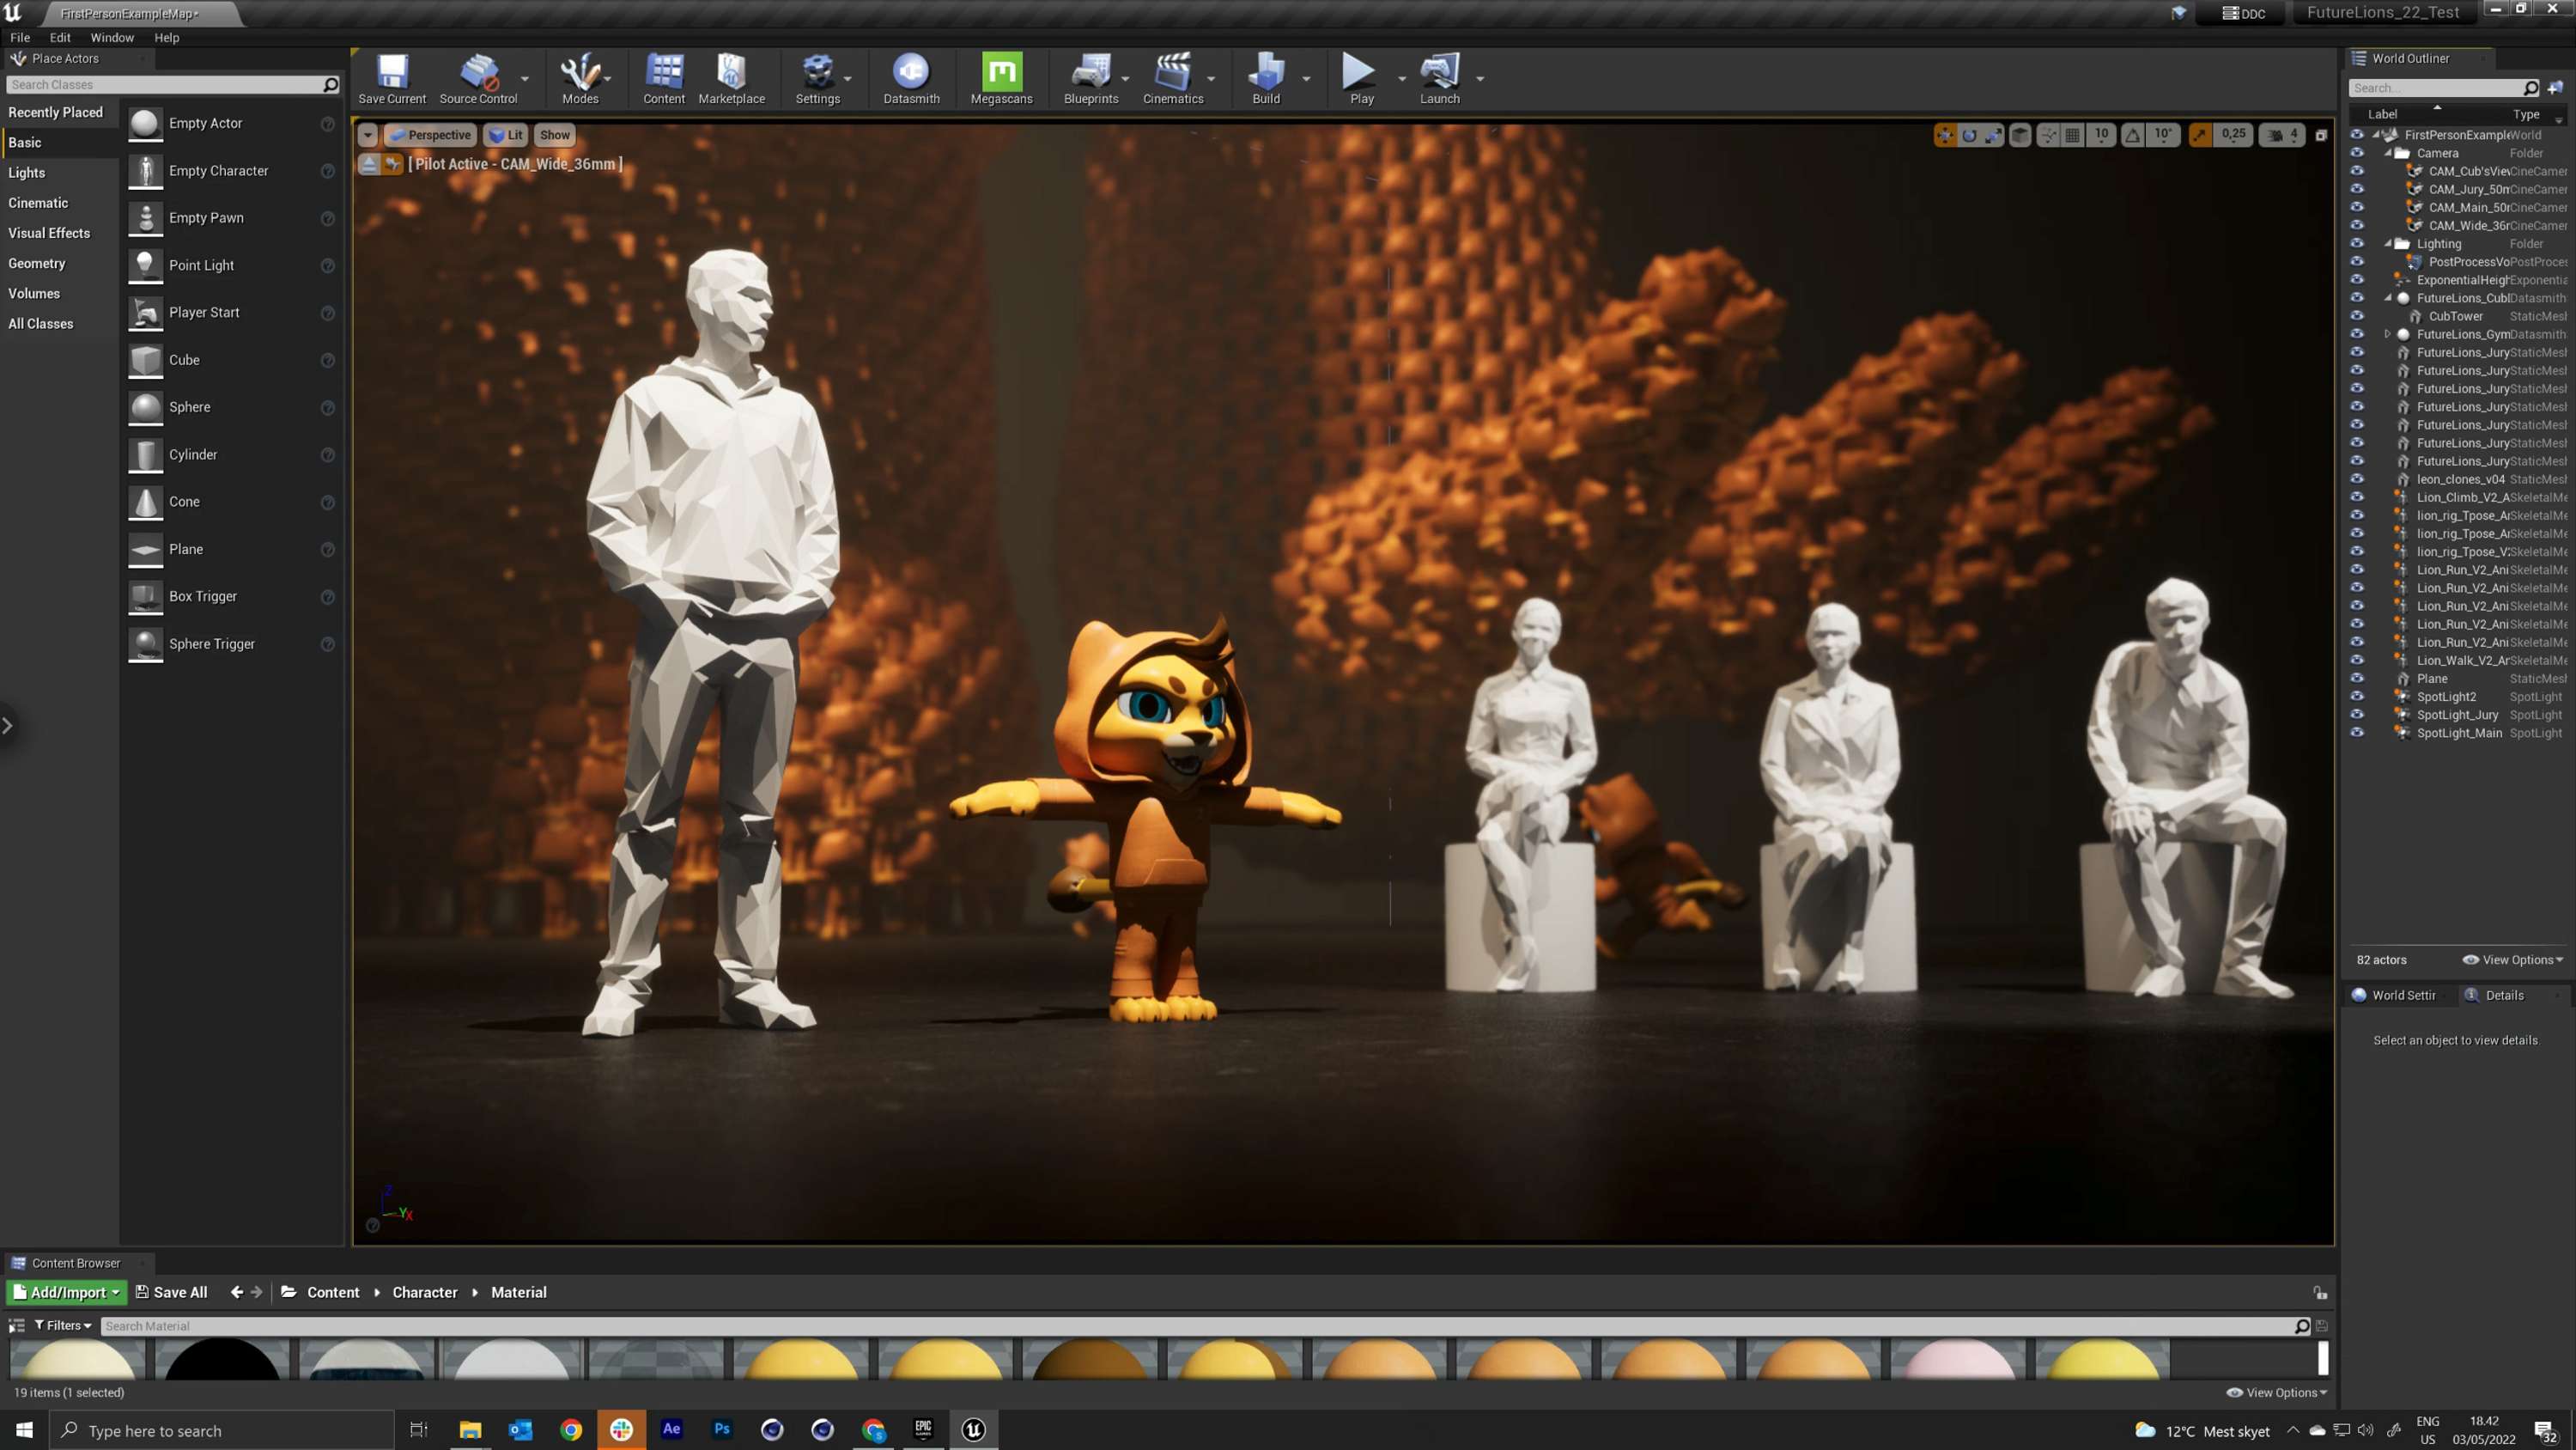
Task: Open the Help menu
Action: (x=167, y=37)
